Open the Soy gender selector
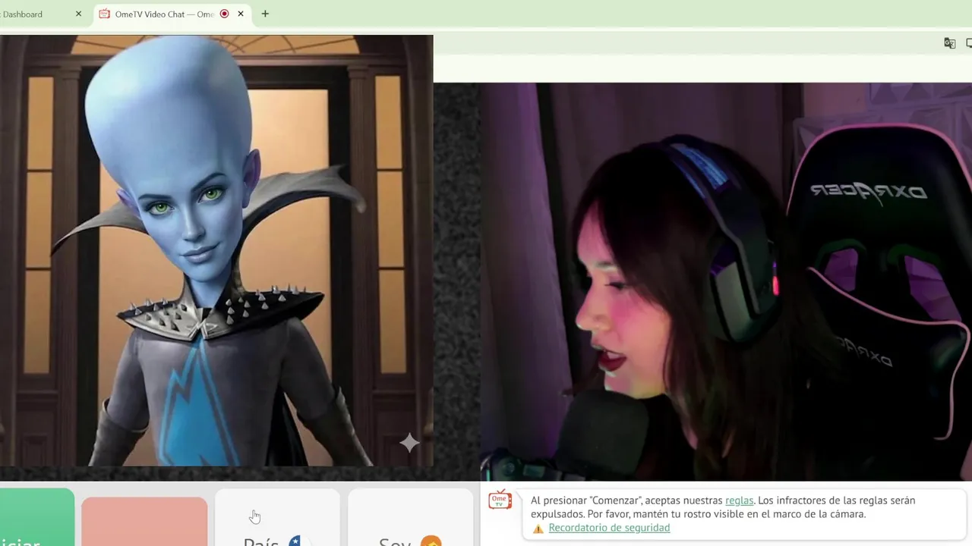972x546 pixels. tap(410, 517)
